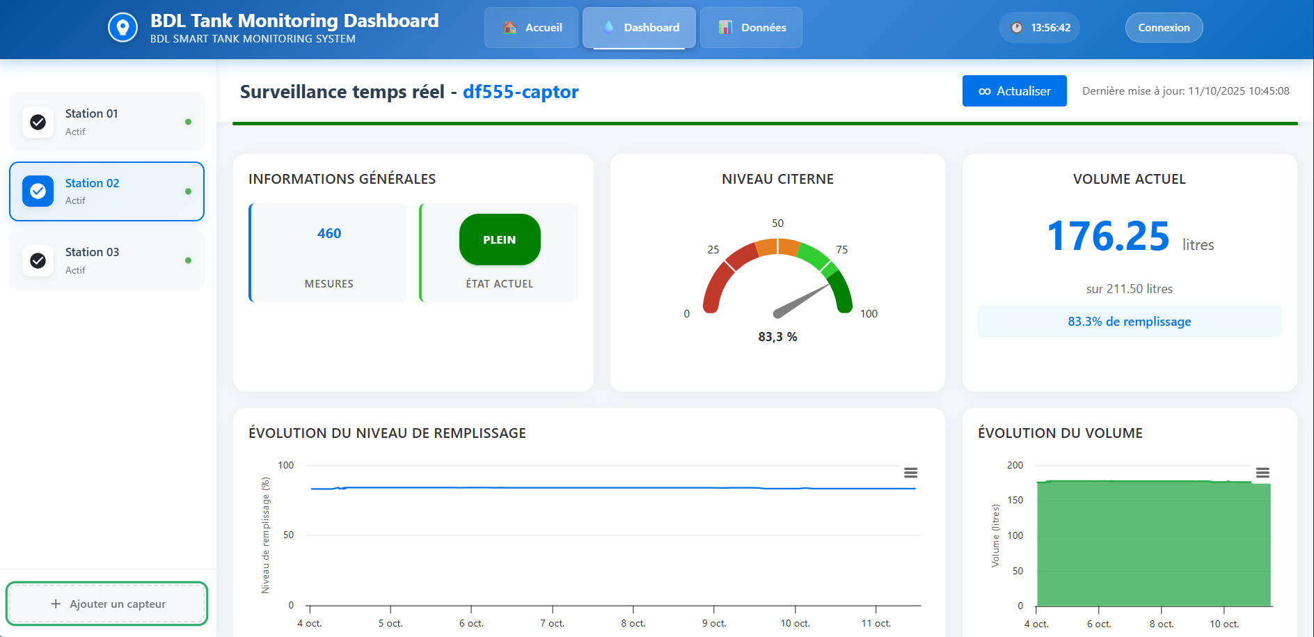Click the BDL location pin logo

pos(123,28)
